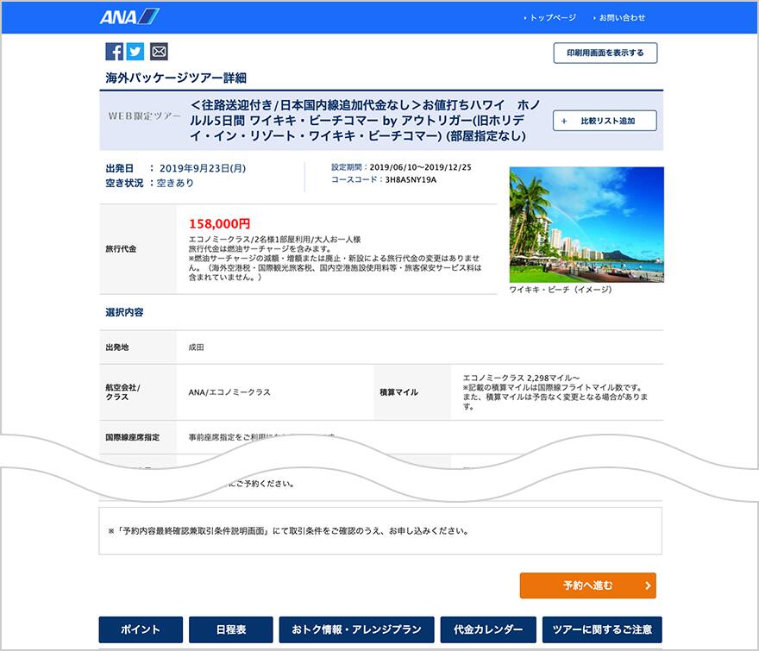759x651 pixels.
Task: Click the 海外パッケージツアー詳細 heading
Action: pos(176,78)
